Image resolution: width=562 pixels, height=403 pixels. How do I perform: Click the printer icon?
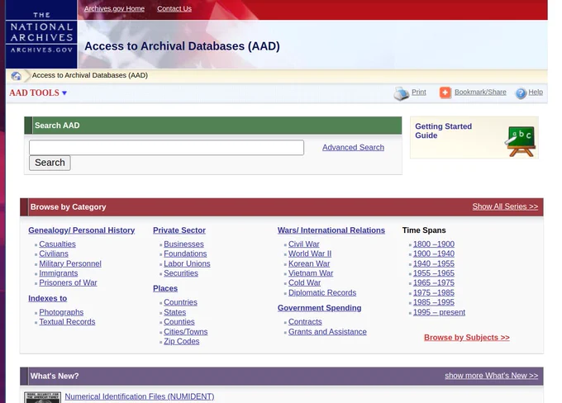tap(401, 93)
